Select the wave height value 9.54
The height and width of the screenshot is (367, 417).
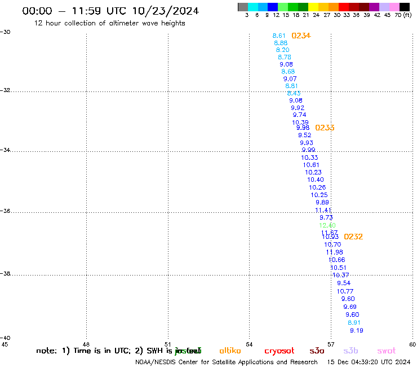click(x=344, y=283)
